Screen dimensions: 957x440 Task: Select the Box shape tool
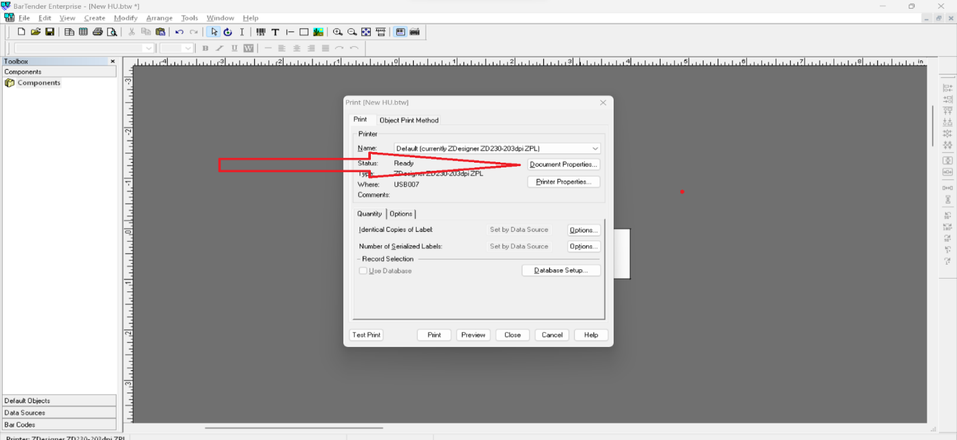coord(304,31)
